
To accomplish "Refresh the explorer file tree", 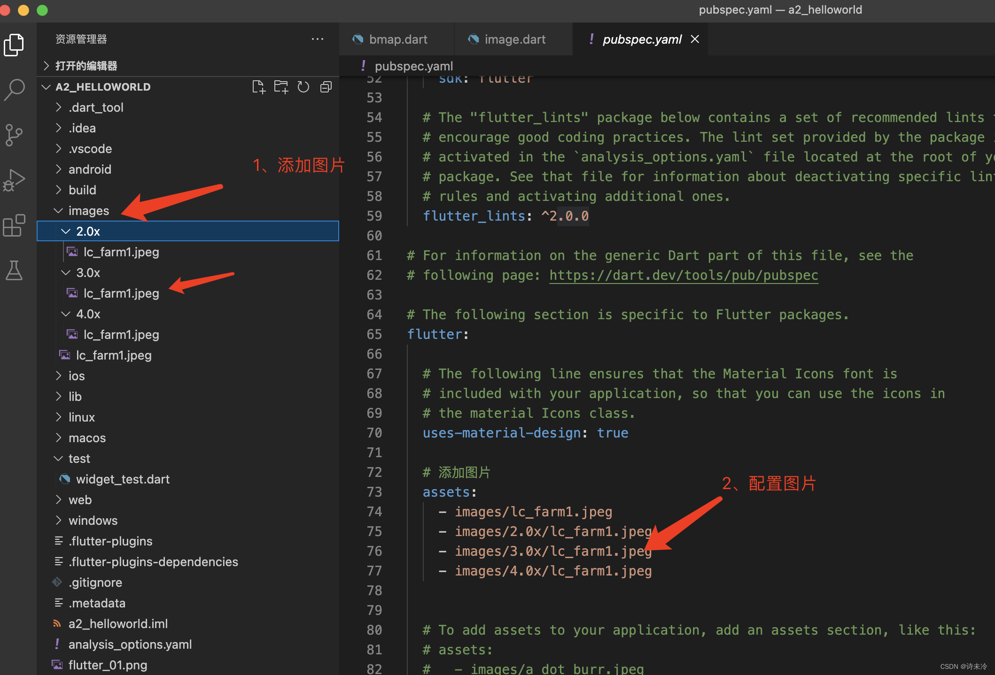I will (303, 87).
